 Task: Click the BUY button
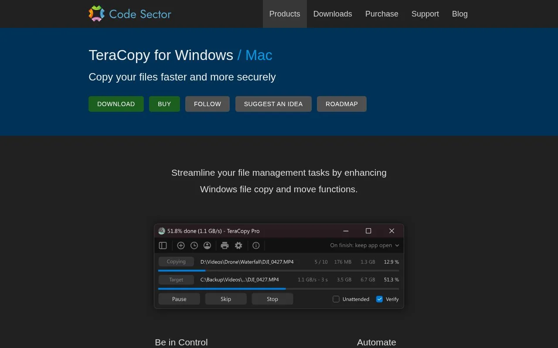pos(164,104)
